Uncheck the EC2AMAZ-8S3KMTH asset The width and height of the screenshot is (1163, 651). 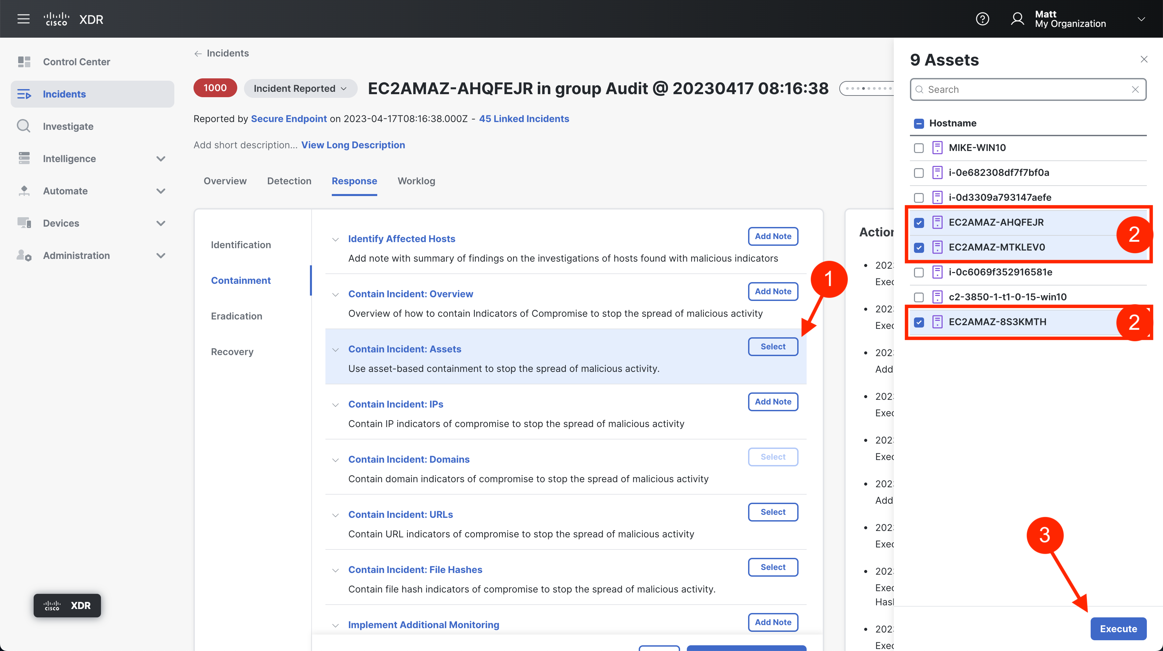[919, 322]
